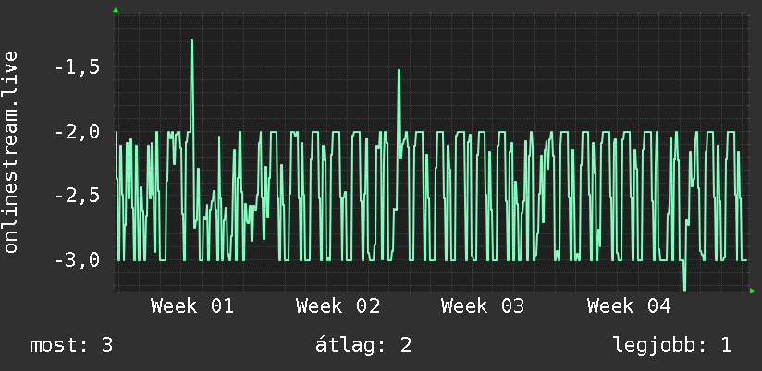Click the tallest spike peak in Week 01

tap(192, 40)
